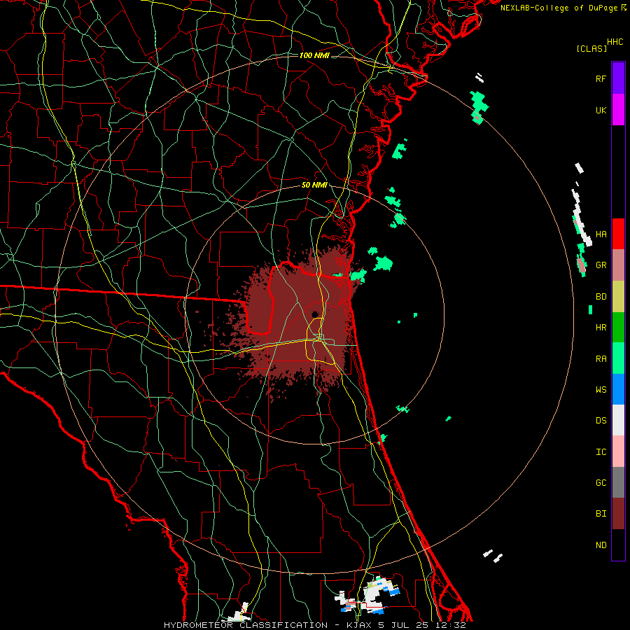Image resolution: width=630 pixels, height=630 pixels.
Task: Click the 'BI' legend label
Action: (601, 514)
